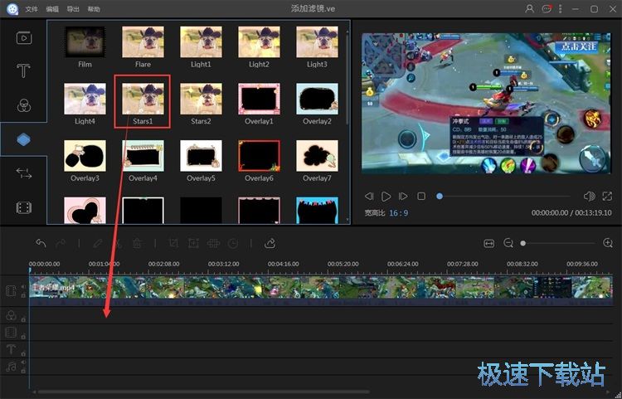Viewport: 622px width, 399px height.
Task: Open the Filters panel in sidebar
Action: [x=24, y=105]
